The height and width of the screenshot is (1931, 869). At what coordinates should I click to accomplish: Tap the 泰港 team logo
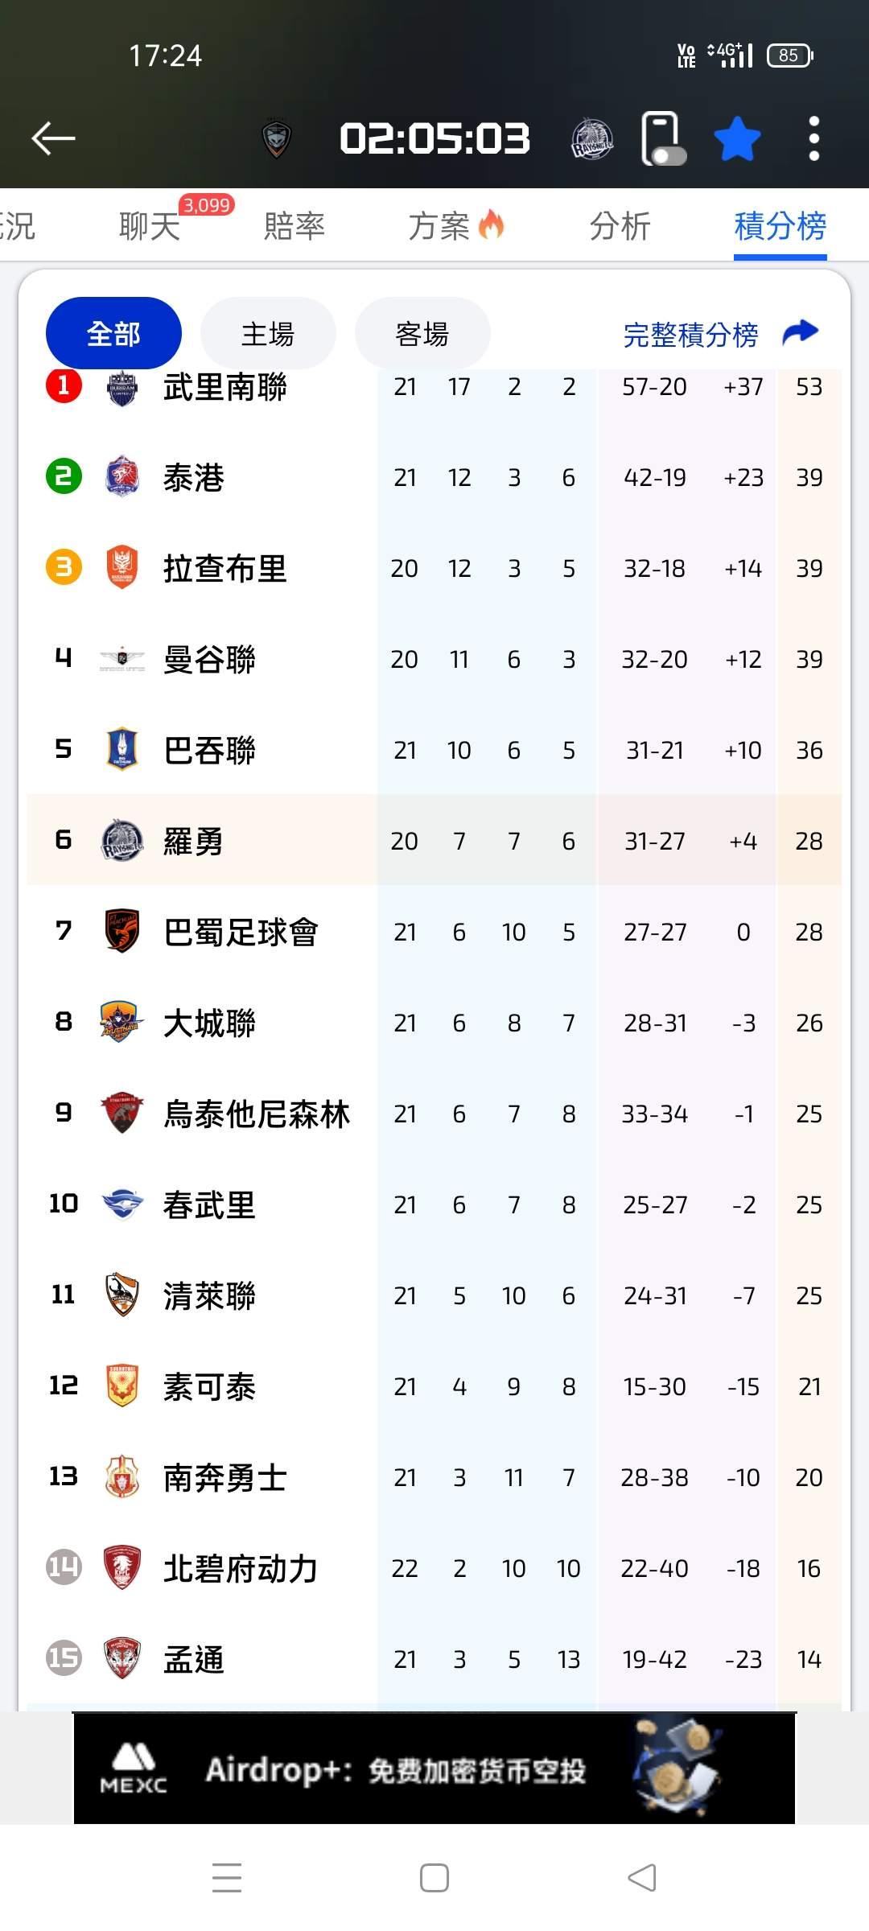click(122, 477)
